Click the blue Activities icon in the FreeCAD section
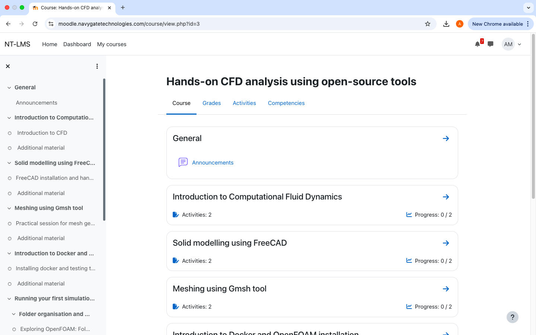This screenshot has height=335, width=536. (x=175, y=261)
